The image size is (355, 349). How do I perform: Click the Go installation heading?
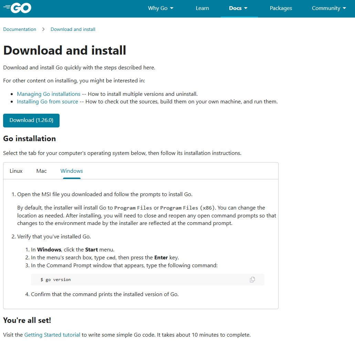29,139
